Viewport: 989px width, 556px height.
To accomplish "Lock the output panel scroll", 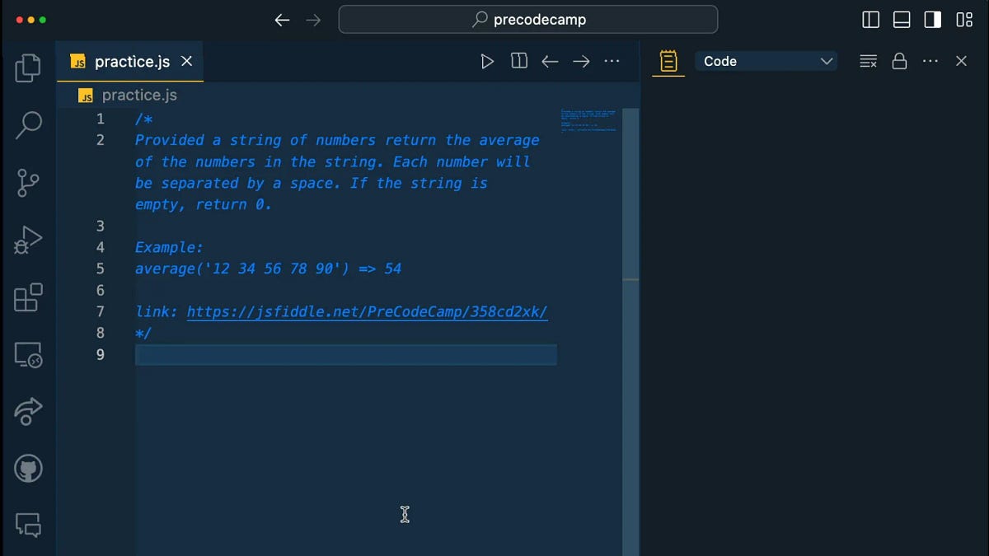I will coord(899,61).
